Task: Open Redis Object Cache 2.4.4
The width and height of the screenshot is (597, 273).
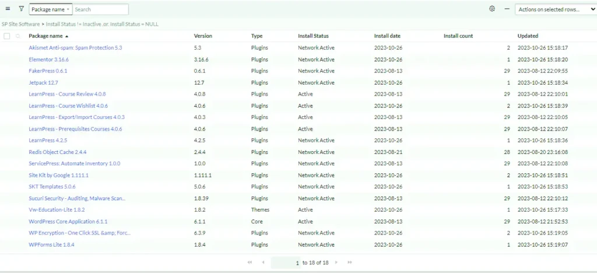Action: pyautogui.click(x=58, y=152)
